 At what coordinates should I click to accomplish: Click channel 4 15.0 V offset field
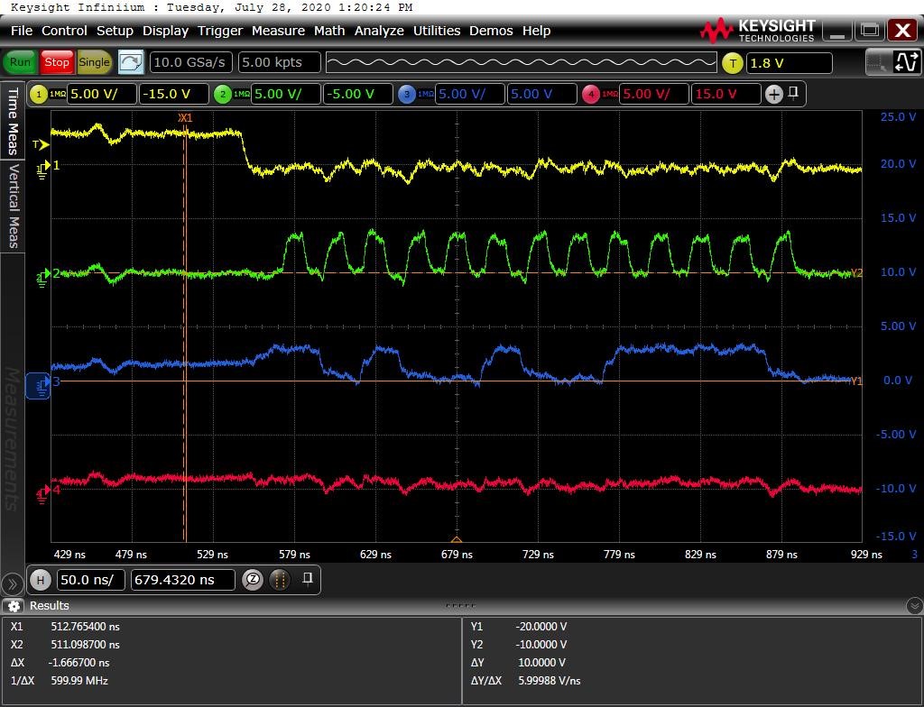725,95
